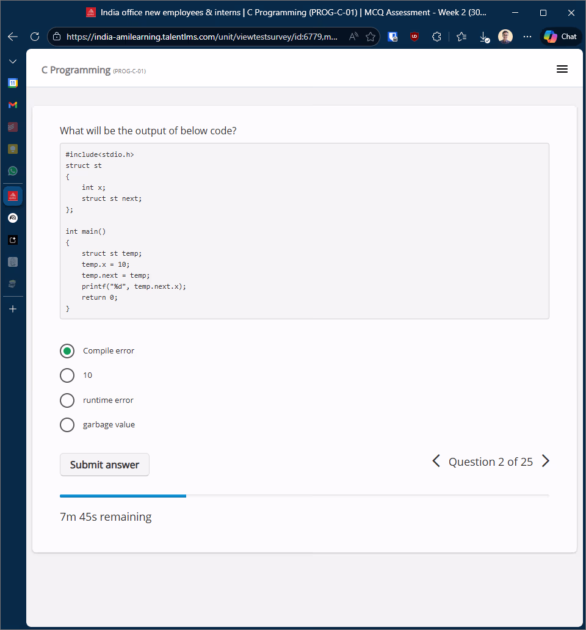Open the browser Downloads icon
This screenshot has width=586, height=630.
click(484, 37)
